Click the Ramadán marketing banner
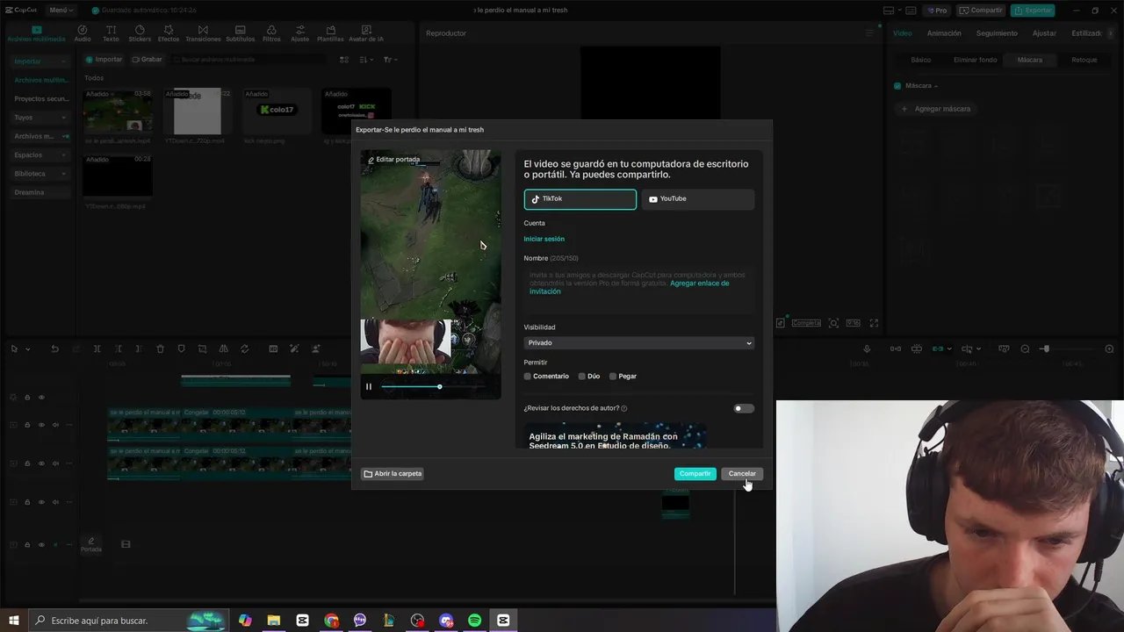The height and width of the screenshot is (632, 1124). click(x=615, y=436)
